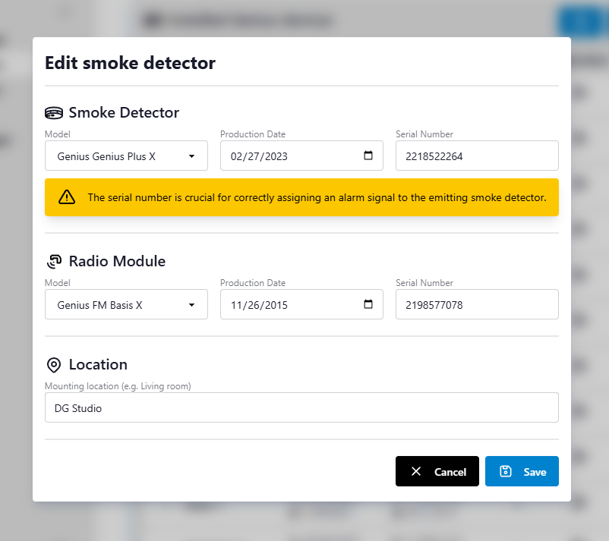This screenshot has height=541, width=609.
Task: Click the Location map pin icon
Action: [54, 365]
